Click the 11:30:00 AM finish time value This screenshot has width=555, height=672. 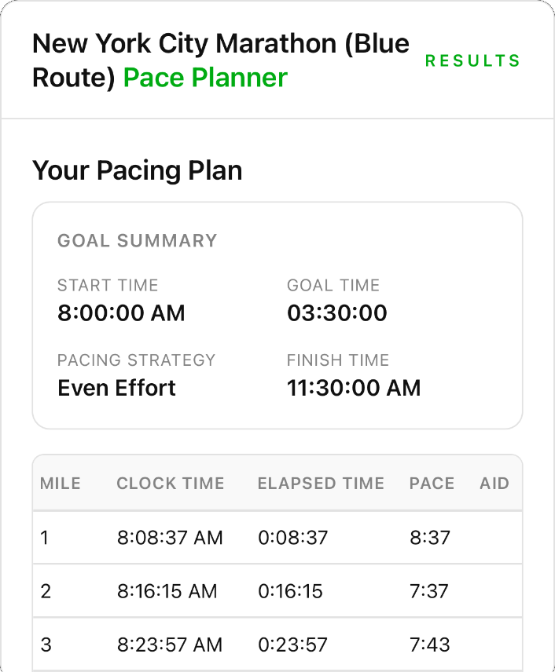(353, 387)
